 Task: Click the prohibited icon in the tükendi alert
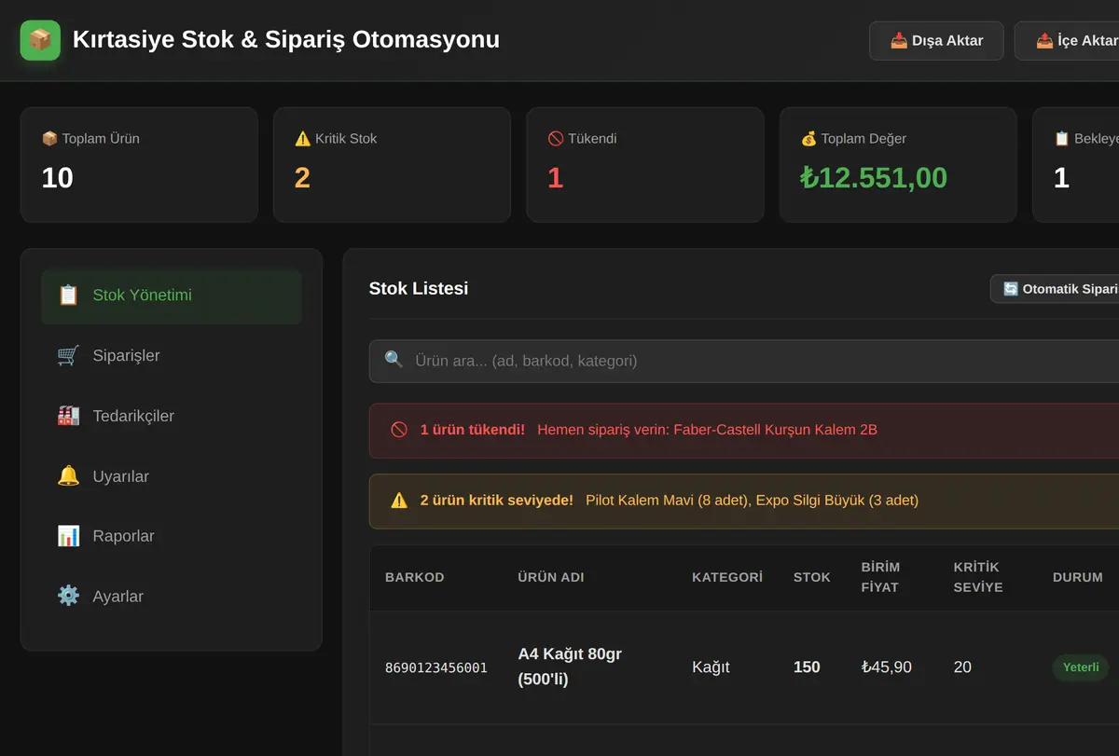click(x=399, y=430)
